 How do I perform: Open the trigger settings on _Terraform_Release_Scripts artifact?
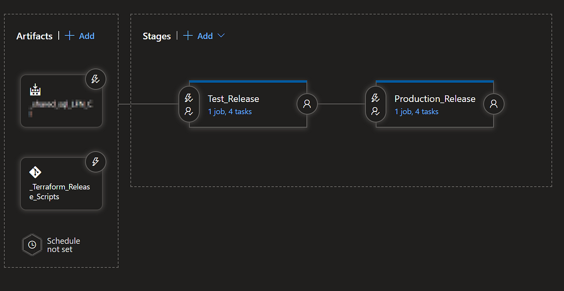pyautogui.click(x=95, y=162)
